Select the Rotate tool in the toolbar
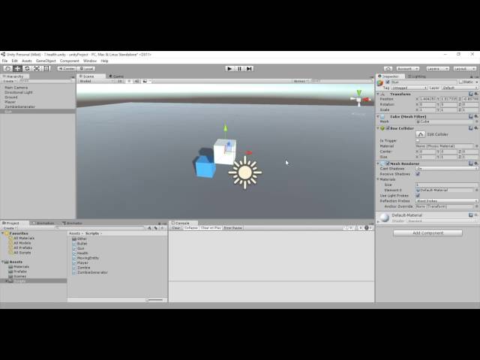Screen dimensions: 480x360 click(27, 68)
